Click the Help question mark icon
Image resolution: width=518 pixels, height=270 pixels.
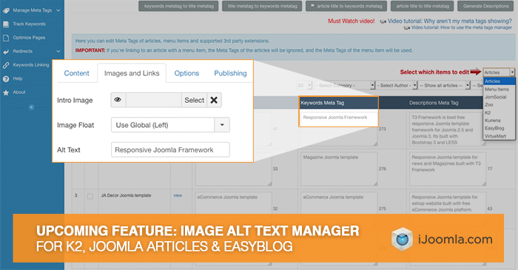pos(6,79)
